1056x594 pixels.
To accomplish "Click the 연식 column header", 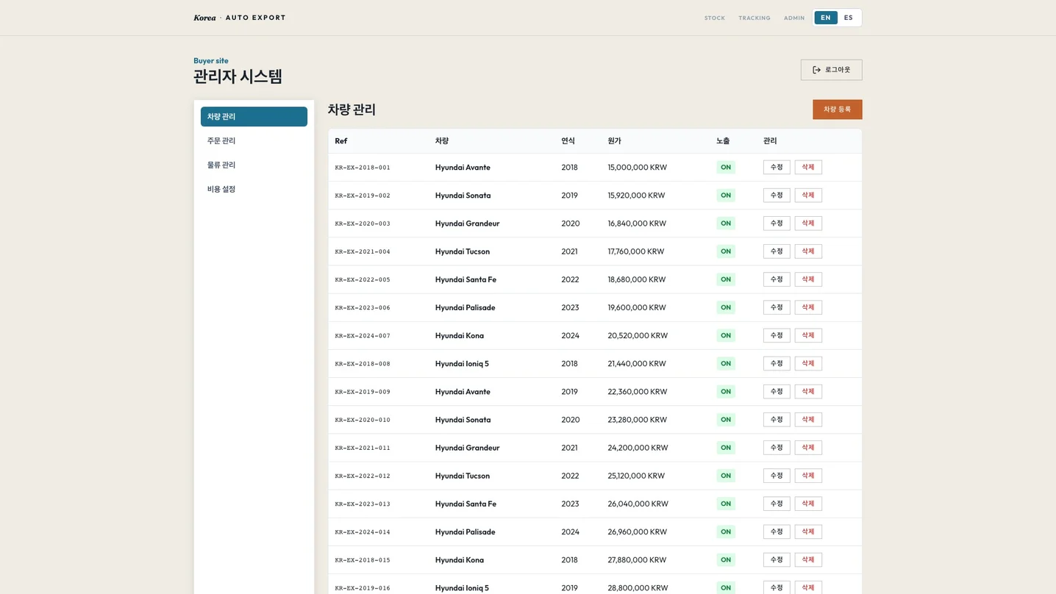I will tap(568, 141).
